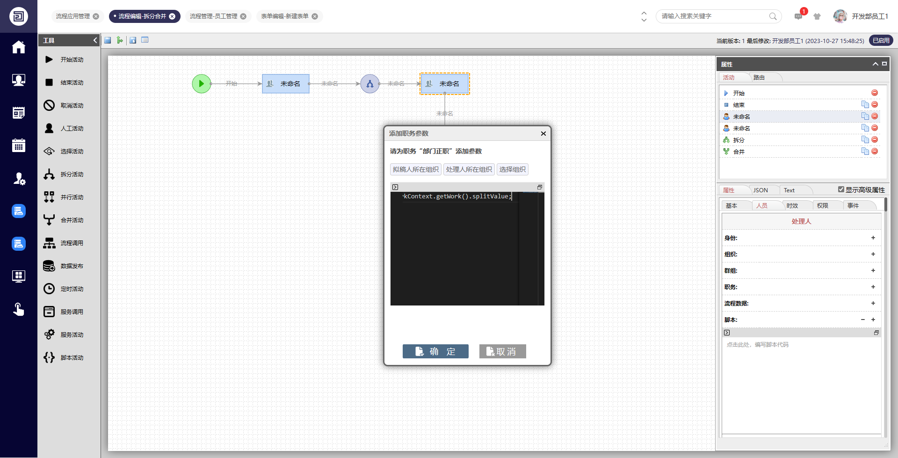
Task: Collapse the 脚本 section with minus button
Action: point(863,320)
